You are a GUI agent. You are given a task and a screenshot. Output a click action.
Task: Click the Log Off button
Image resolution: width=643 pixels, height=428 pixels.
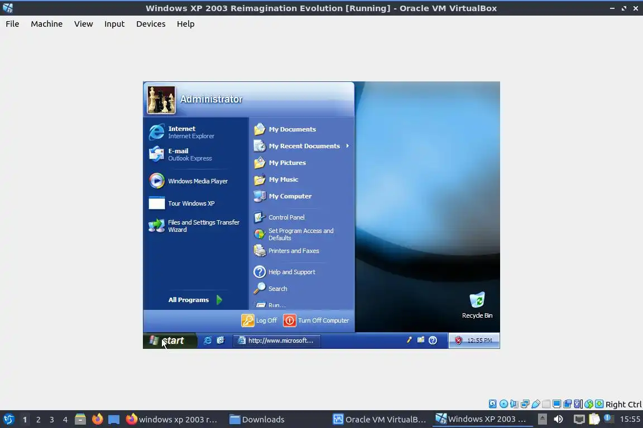click(260, 320)
